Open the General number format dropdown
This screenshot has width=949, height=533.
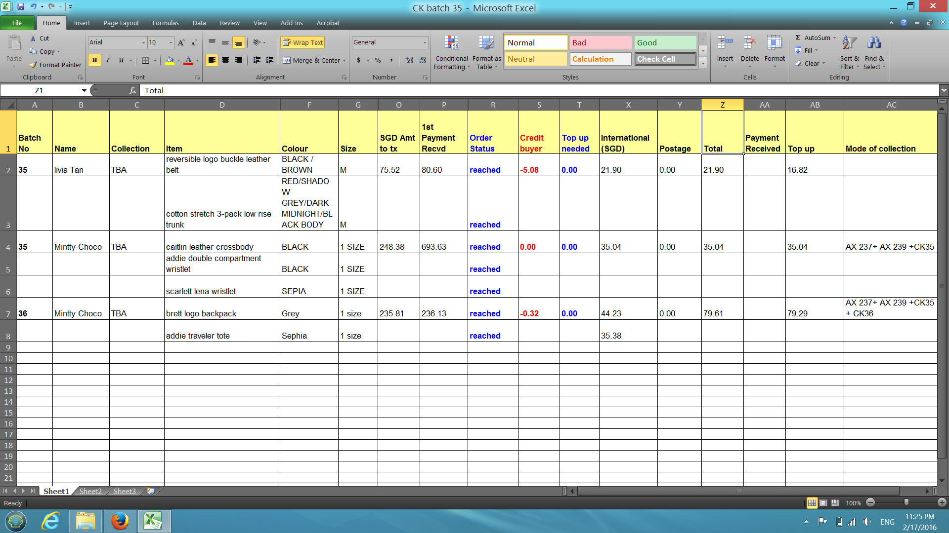(x=424, y=42)
